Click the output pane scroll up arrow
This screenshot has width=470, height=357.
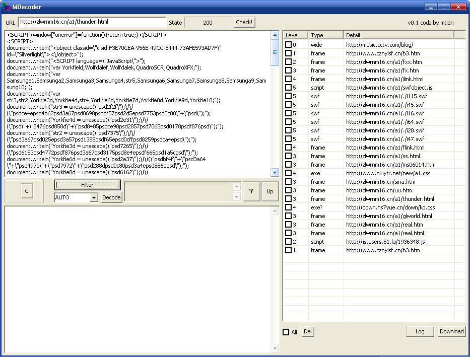275,211
